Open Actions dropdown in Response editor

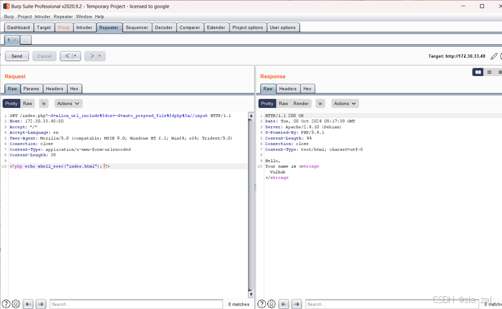(345, 104)
